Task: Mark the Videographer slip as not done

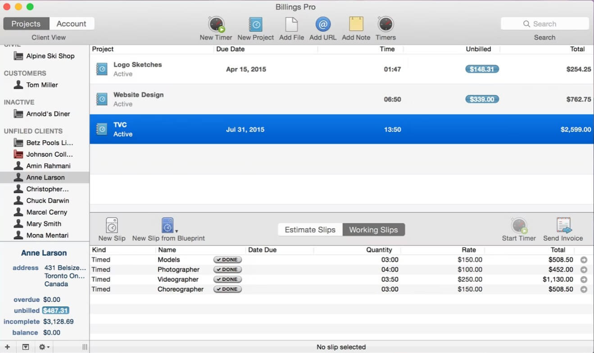Action: [227, 279]
